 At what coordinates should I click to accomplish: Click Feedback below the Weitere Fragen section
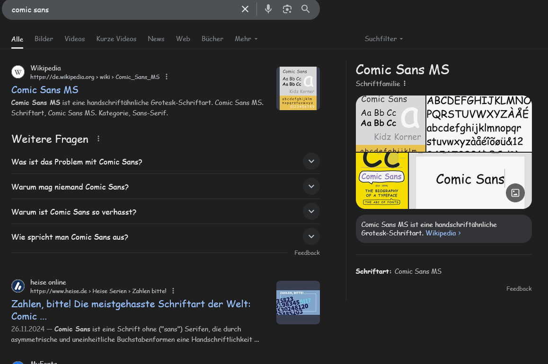coord(307,252)
